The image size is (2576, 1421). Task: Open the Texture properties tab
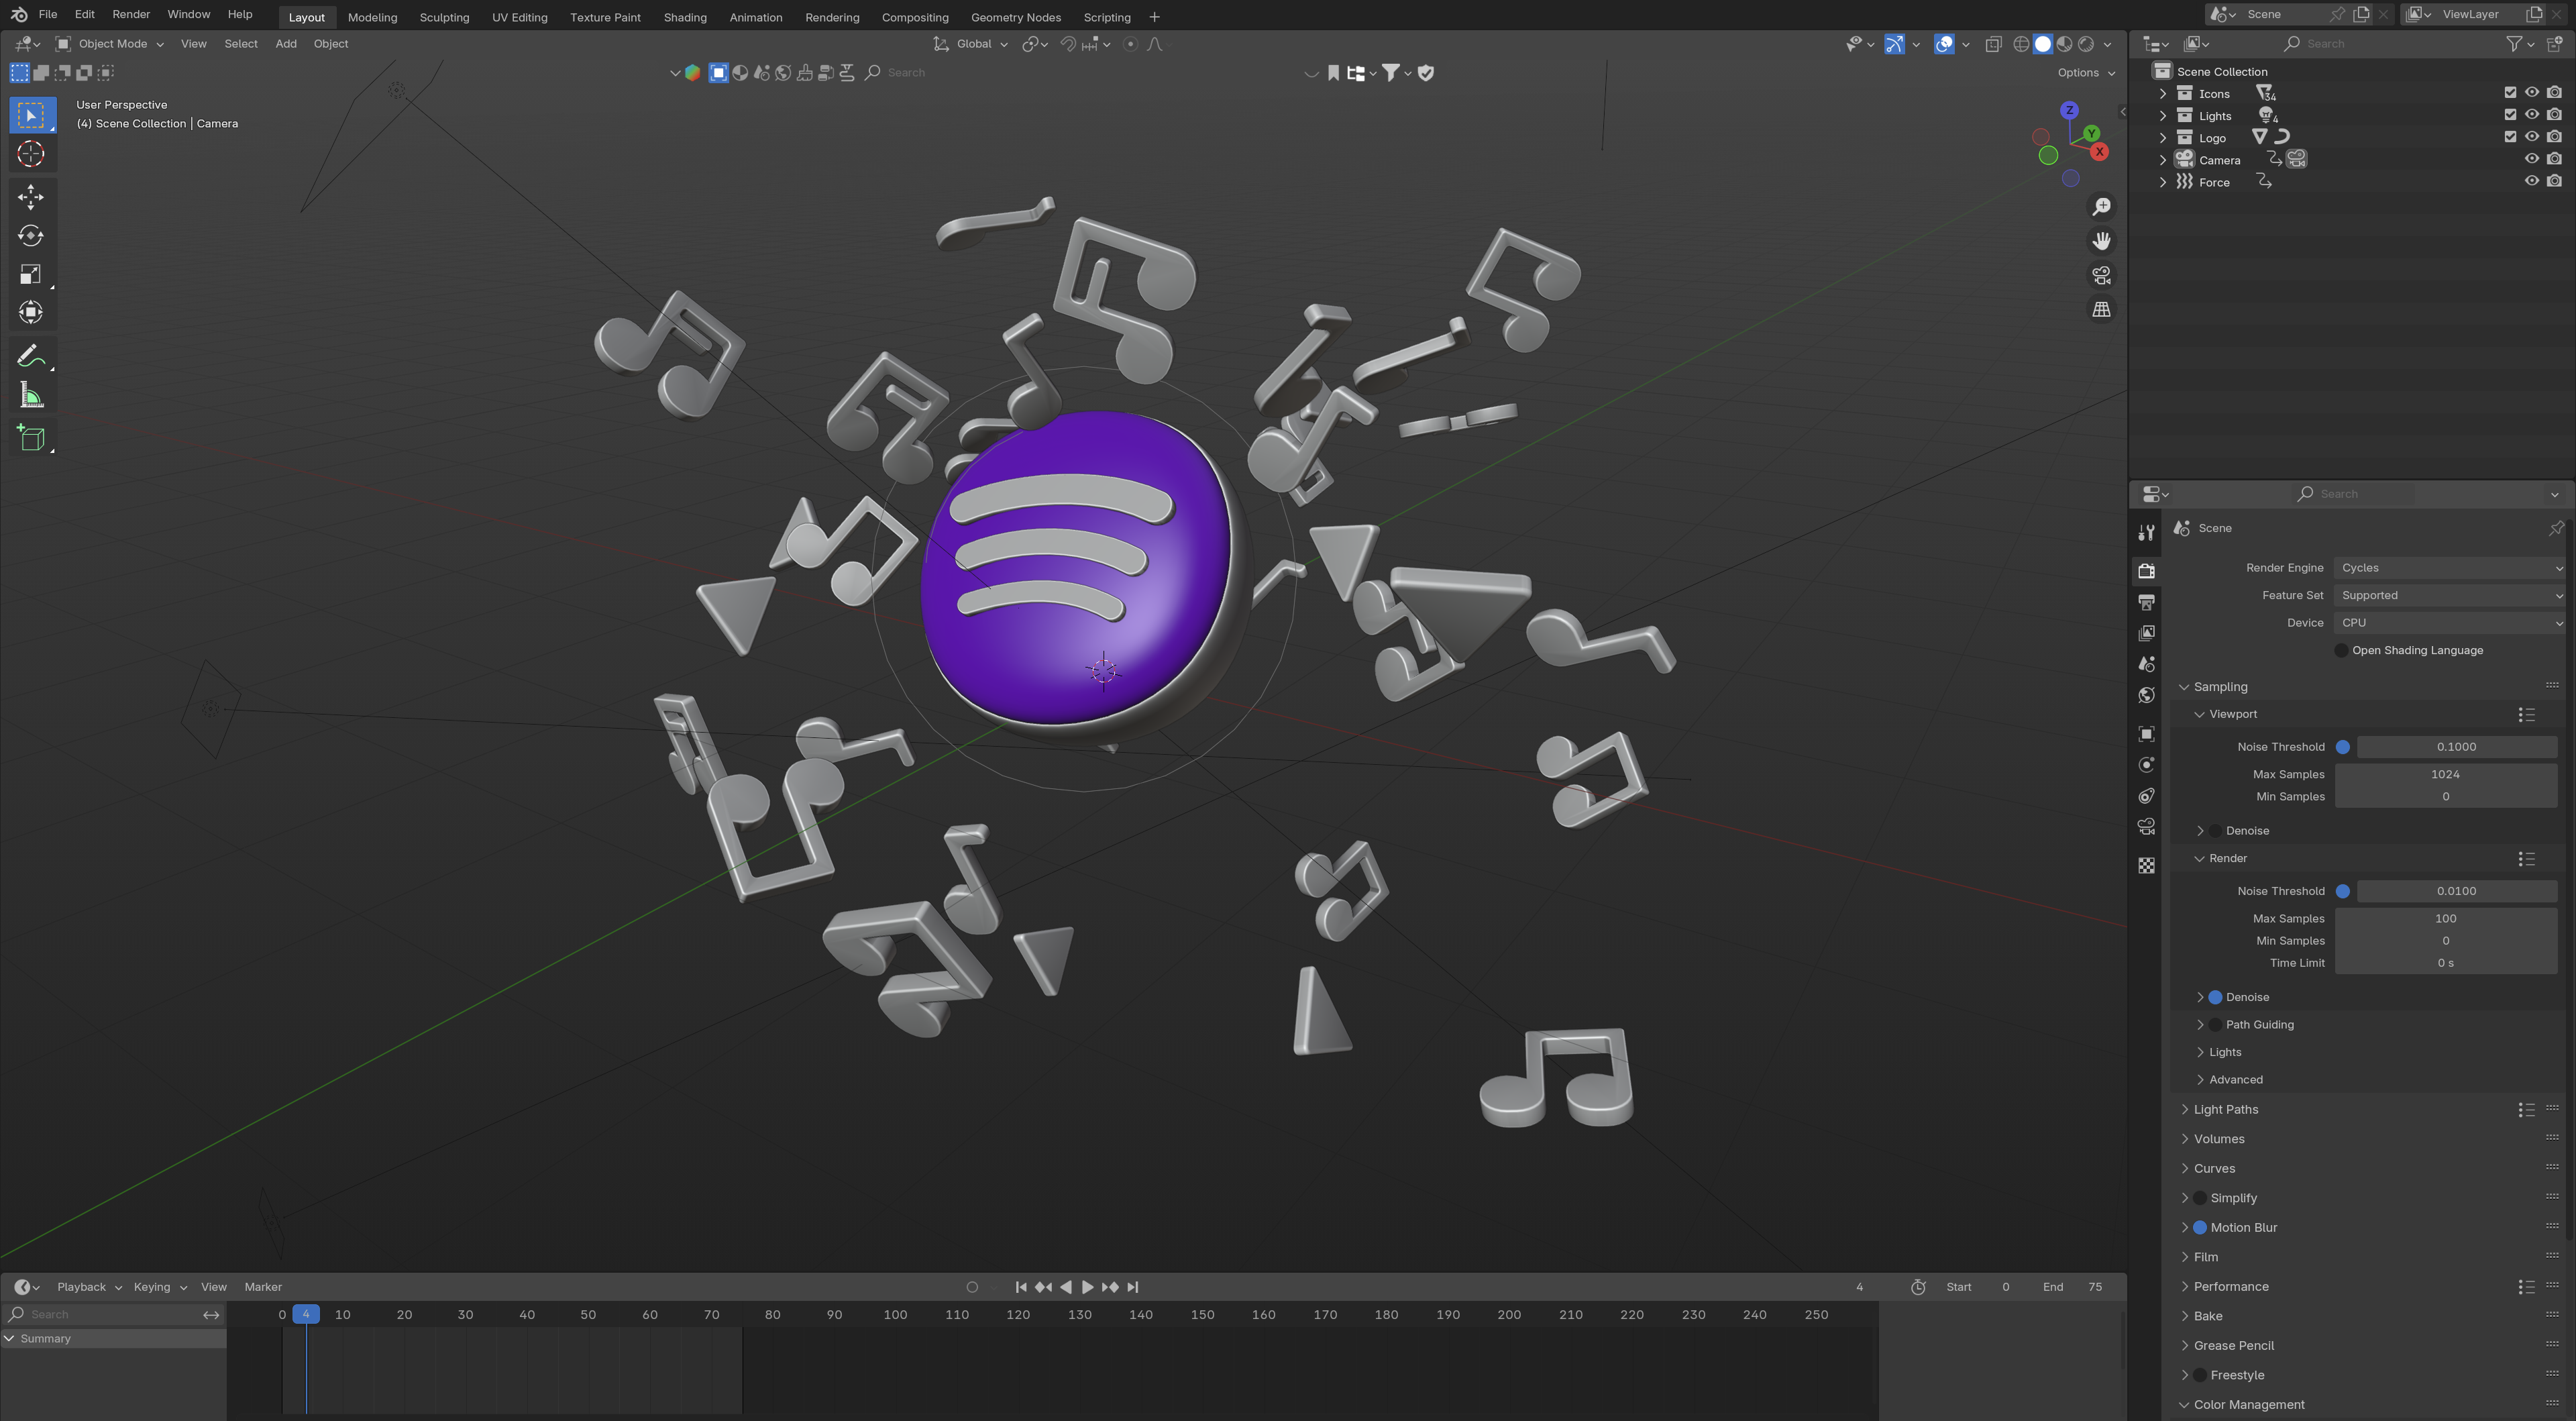[2146, 866]
